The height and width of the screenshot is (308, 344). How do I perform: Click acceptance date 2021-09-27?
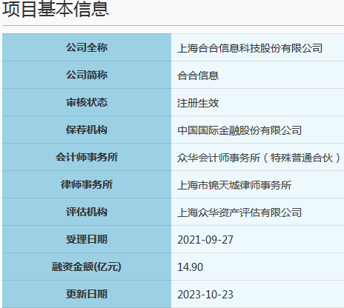tap(205, 240)
